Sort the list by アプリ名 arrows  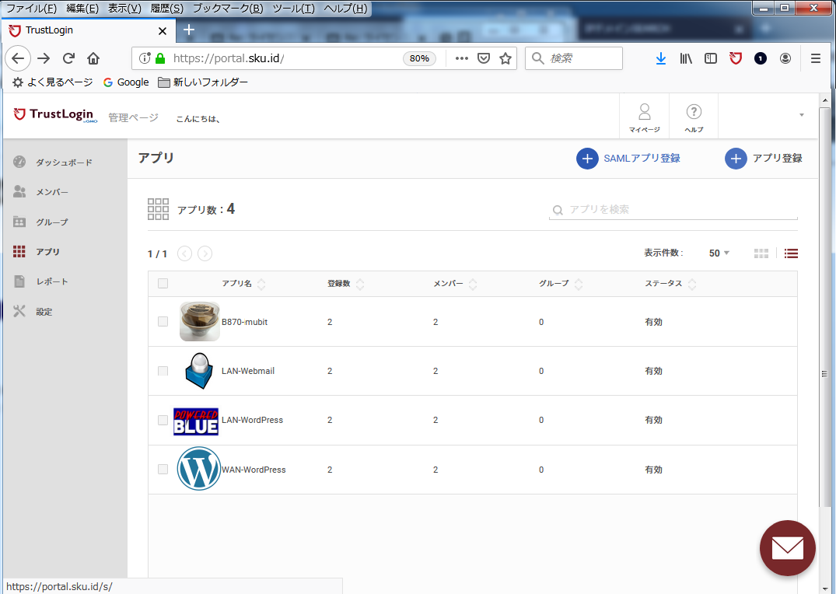click(261, 284)
